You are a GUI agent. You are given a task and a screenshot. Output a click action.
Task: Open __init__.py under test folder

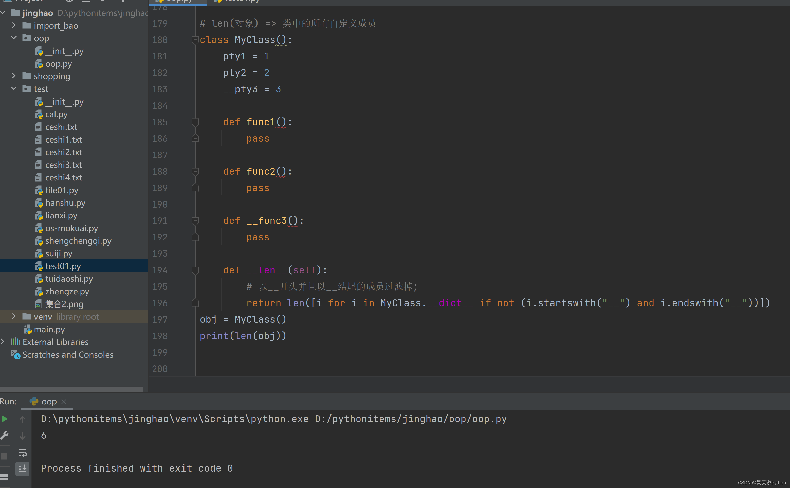coord(64,102)
